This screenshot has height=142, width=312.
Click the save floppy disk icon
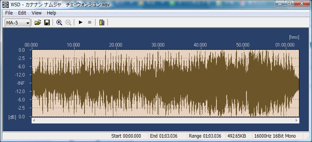click(47, 22)
